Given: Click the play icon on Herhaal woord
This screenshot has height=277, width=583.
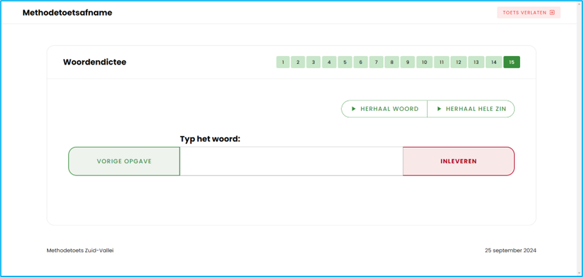Looking at the screenshot, I should tap(354, 109).
